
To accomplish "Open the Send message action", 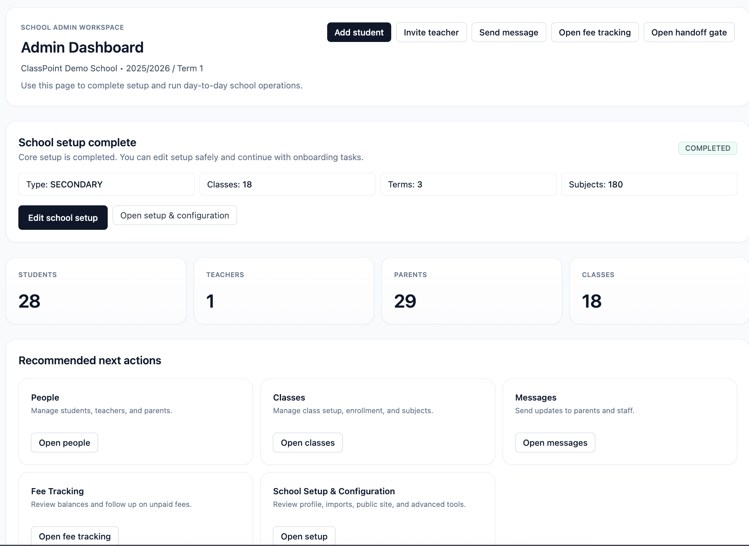I will point(509,32).
